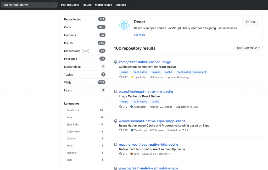Select the Code results filter
This screenshot has height=170, width=268.
85,27
